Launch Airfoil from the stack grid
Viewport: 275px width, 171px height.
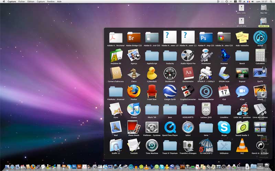click(260, 37)
